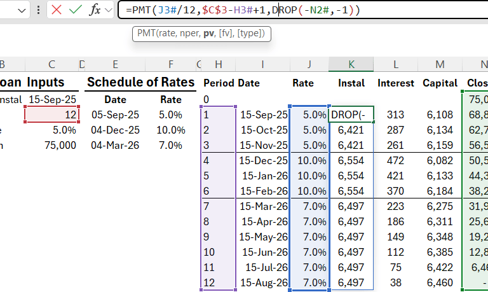Select the 75,000 loan amount cell
The height and width of the screenshot is (292, 488).
[x=51, y=145]
